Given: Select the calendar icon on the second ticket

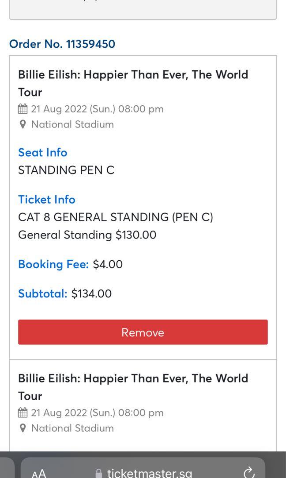Looking at the screenshot, I should [x=22, y=412].
